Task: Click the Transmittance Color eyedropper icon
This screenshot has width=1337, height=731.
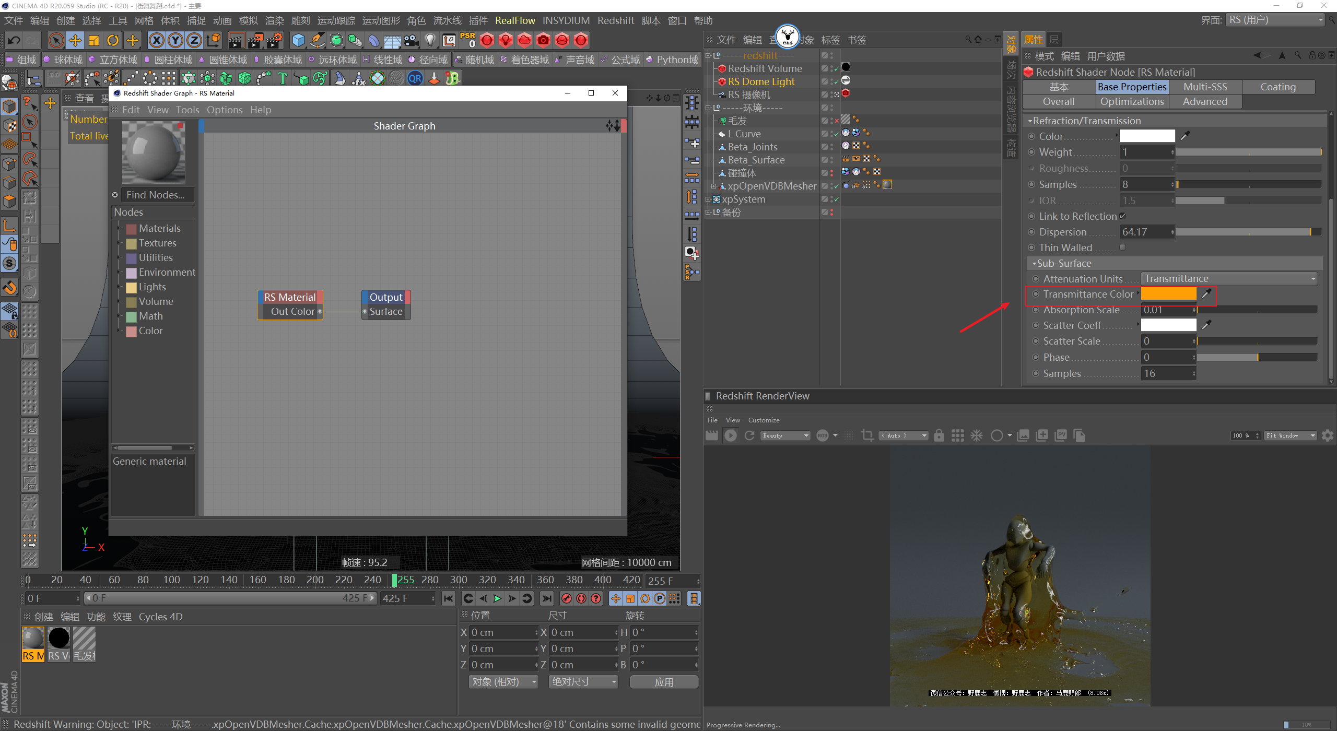Action: tap(1206, 294)
